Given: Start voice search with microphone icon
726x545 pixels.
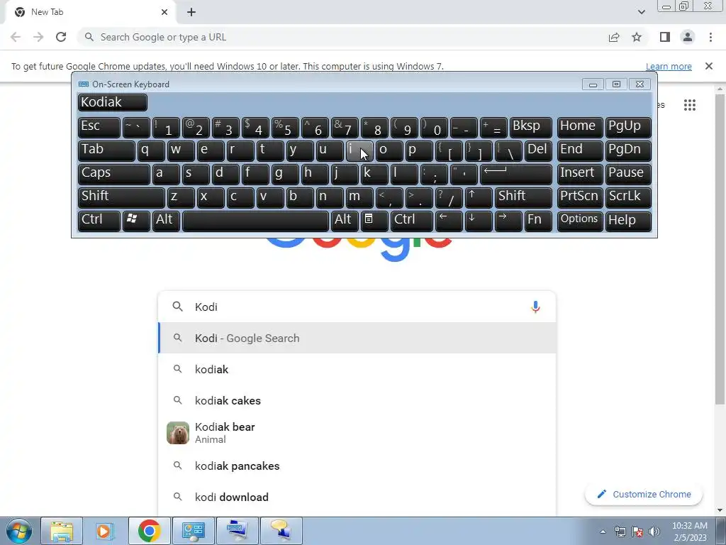Looking at the screenshot, I should (x=535, y=307).
